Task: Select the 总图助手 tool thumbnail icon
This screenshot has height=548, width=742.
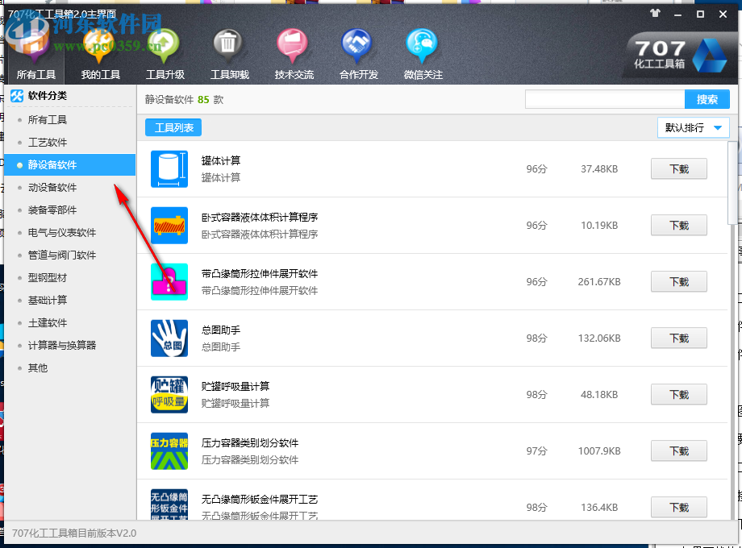Action: (169, 338)
